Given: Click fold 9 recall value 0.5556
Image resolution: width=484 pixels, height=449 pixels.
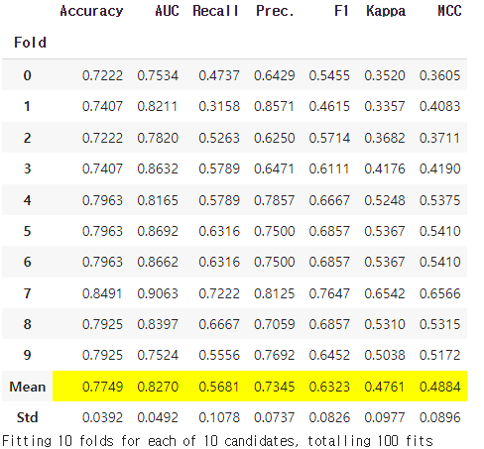Looking at the screenshot, I should [x=219, y=355].
